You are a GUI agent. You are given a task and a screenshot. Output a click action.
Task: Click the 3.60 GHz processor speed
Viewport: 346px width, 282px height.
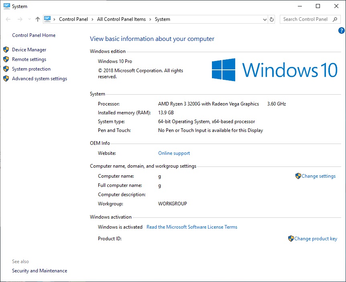(x=277, y=104)
